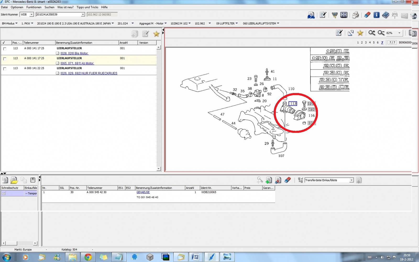This screenshot has height=262, width=419.
Task: Open the Optionen menu
Action: [x=17, y=7]
